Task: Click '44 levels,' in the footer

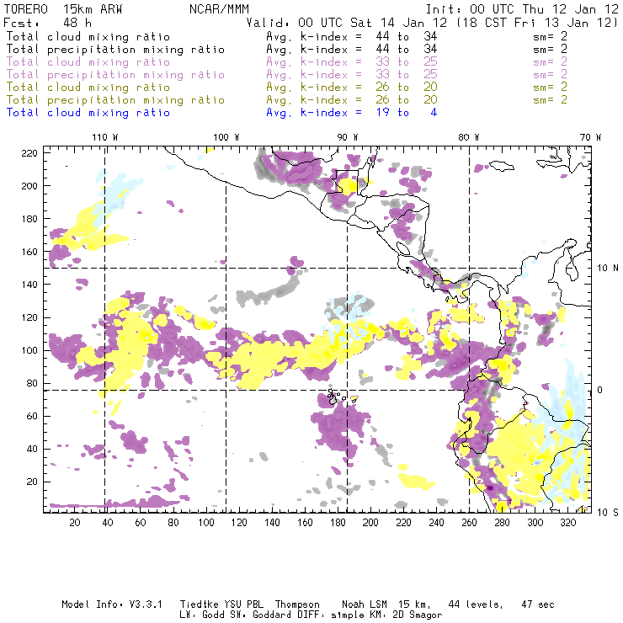Action: pyautogui.click(x=476, y=604)
